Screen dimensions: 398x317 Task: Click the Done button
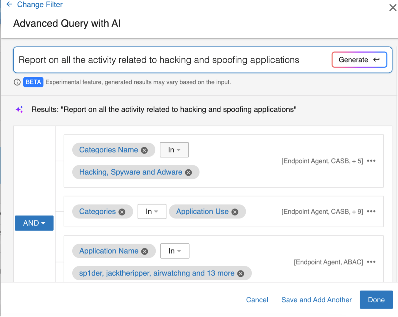376,300
